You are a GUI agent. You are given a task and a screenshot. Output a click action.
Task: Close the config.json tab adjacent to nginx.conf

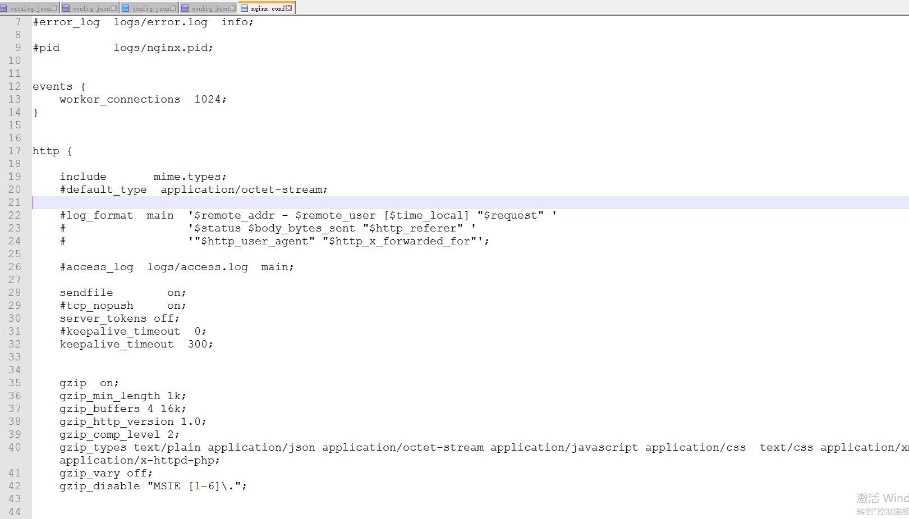233,8
